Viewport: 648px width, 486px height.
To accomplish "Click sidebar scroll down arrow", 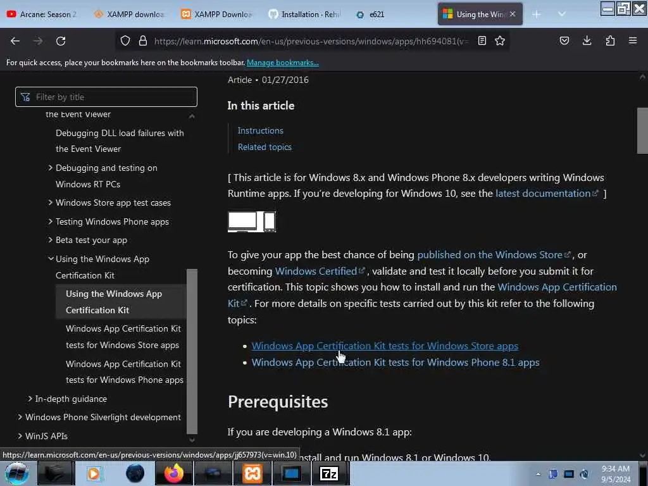I will click(192, 440).
